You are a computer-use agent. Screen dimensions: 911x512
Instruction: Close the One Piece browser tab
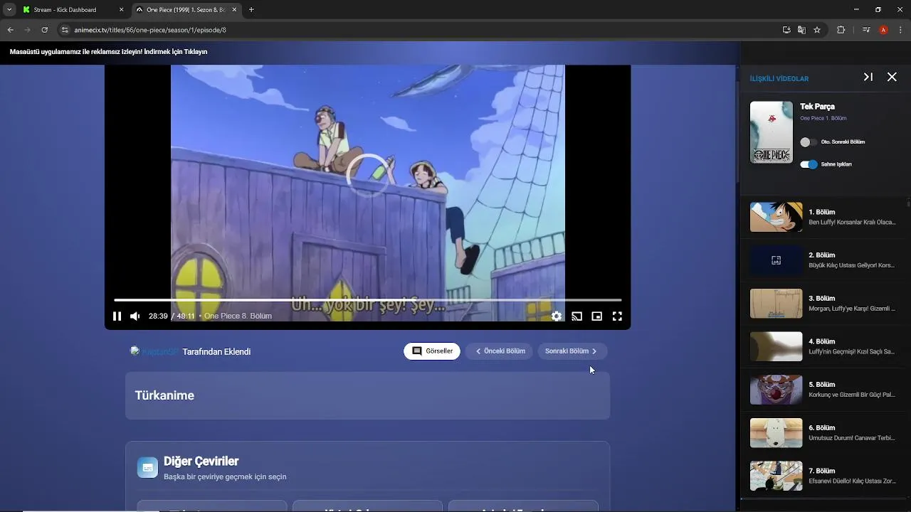tap(234, 10)
